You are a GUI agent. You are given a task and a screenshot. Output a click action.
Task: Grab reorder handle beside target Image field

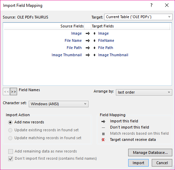(x=94, y=34)
